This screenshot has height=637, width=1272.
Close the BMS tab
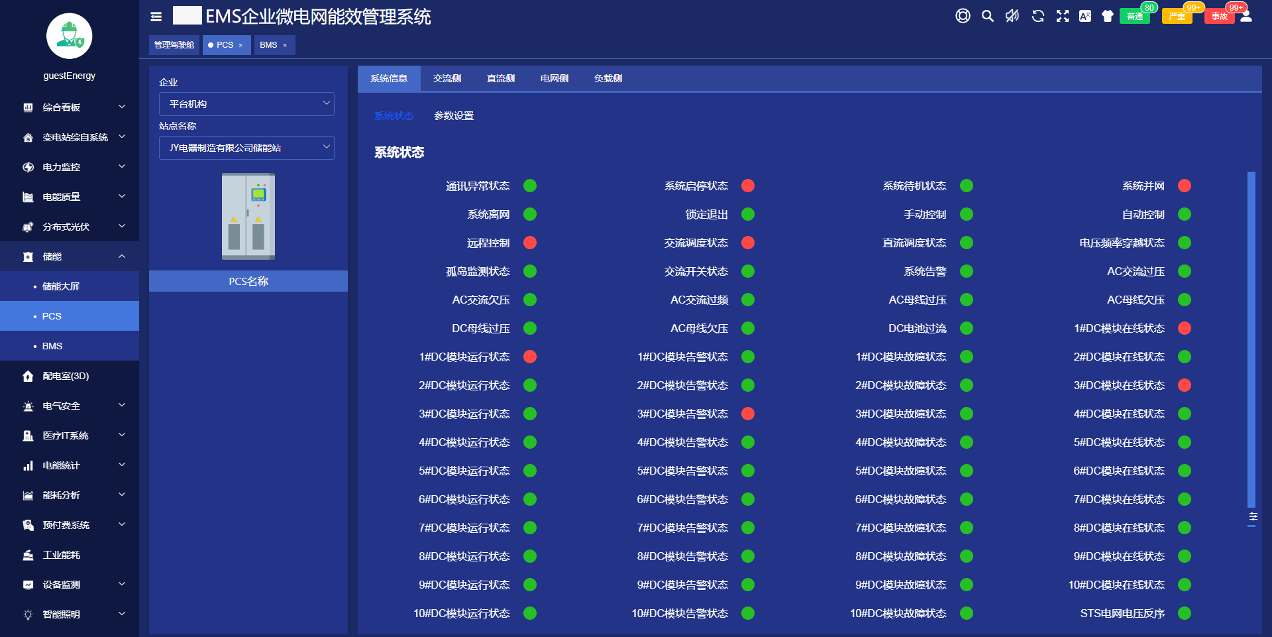click(x=285, y=46)
